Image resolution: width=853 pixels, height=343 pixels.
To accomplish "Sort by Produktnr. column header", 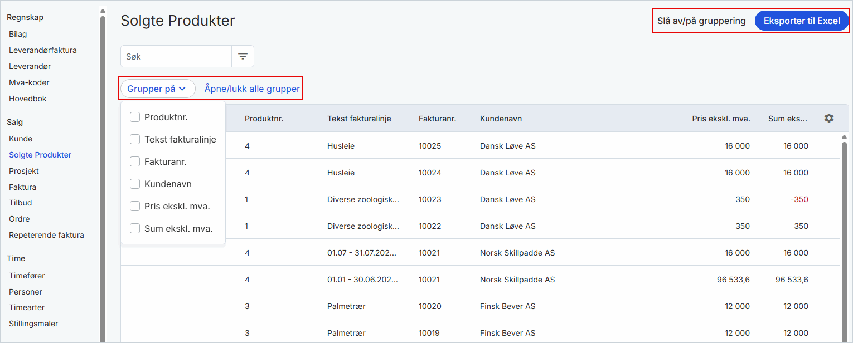I will (x=264, y=119).
